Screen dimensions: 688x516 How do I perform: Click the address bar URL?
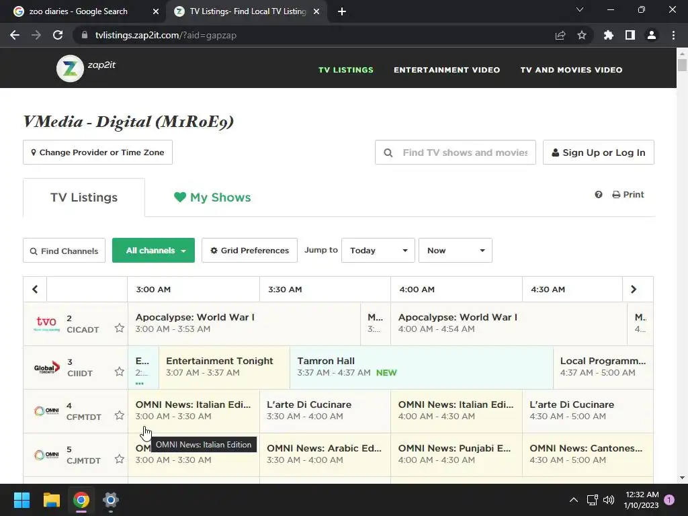[166, 35]
